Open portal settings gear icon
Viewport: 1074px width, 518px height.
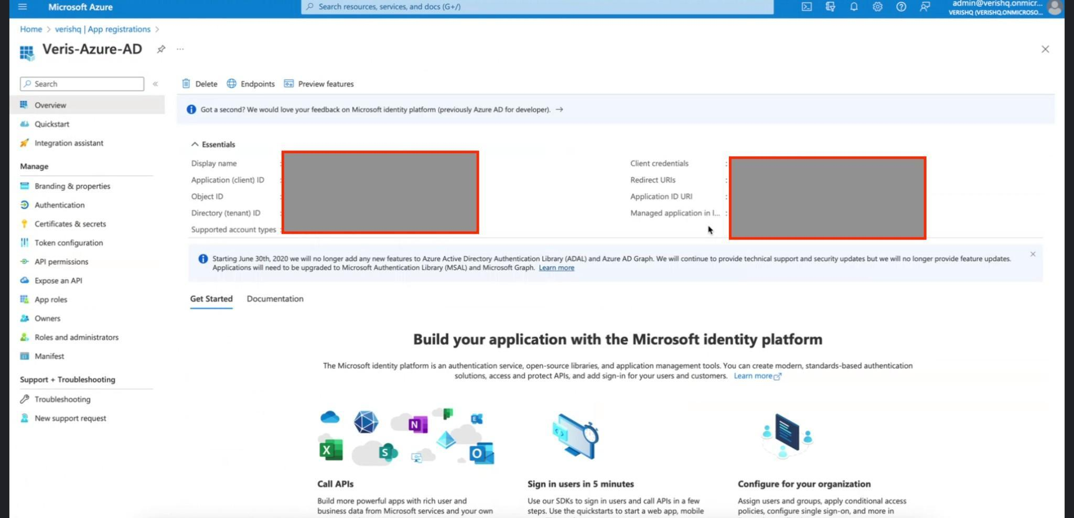point(877,7)
